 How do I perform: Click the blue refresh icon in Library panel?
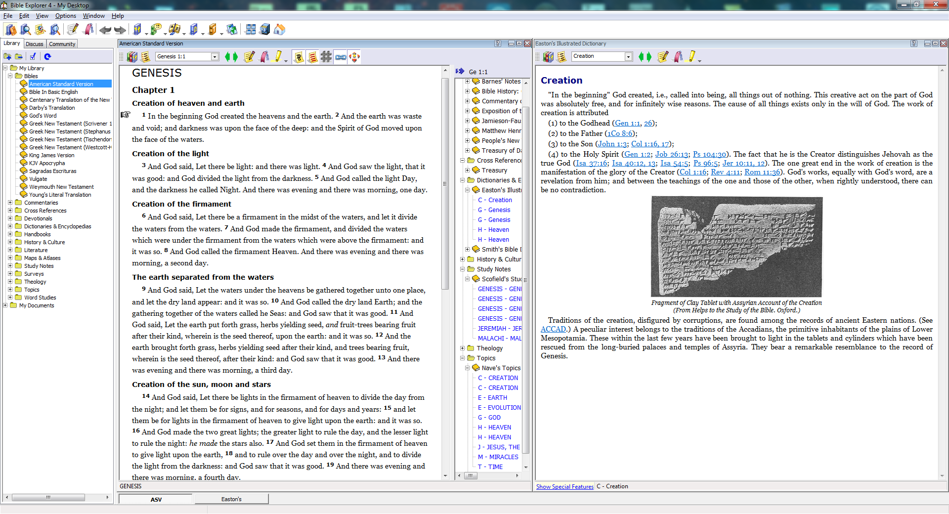[x=47, y=57]
